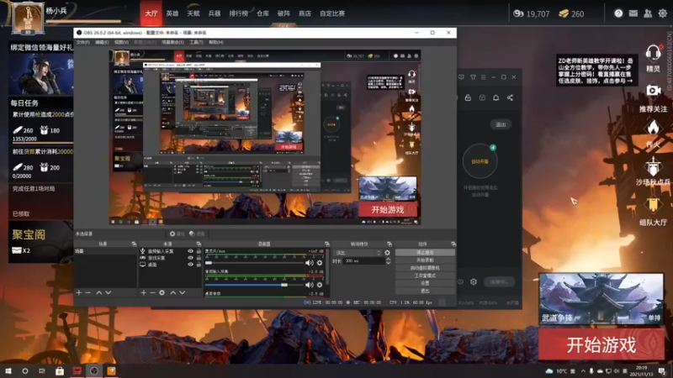Open second mixer channel settings gear
Screen dimensions: 673x378
(320, 285)
